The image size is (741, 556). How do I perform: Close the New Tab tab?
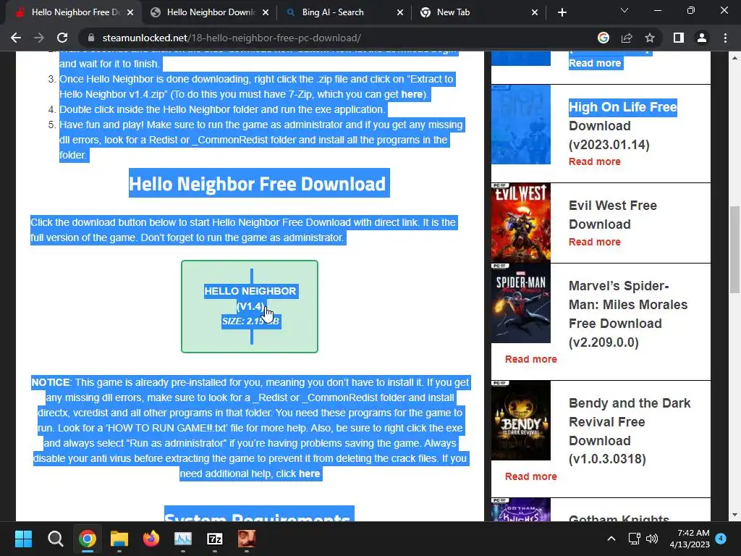[x=535, y=12]
